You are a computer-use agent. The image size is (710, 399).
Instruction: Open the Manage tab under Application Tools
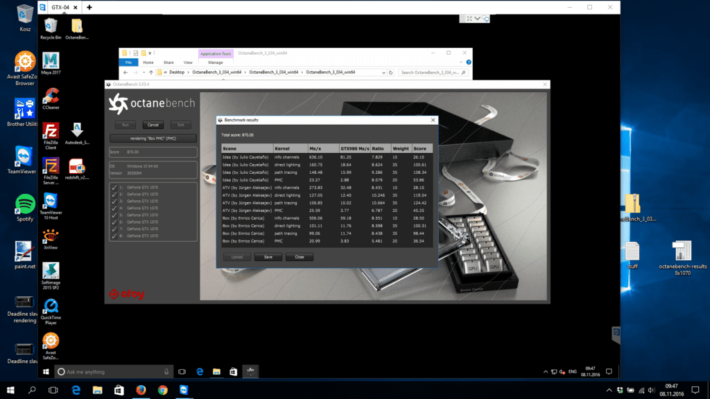point(216,62)
